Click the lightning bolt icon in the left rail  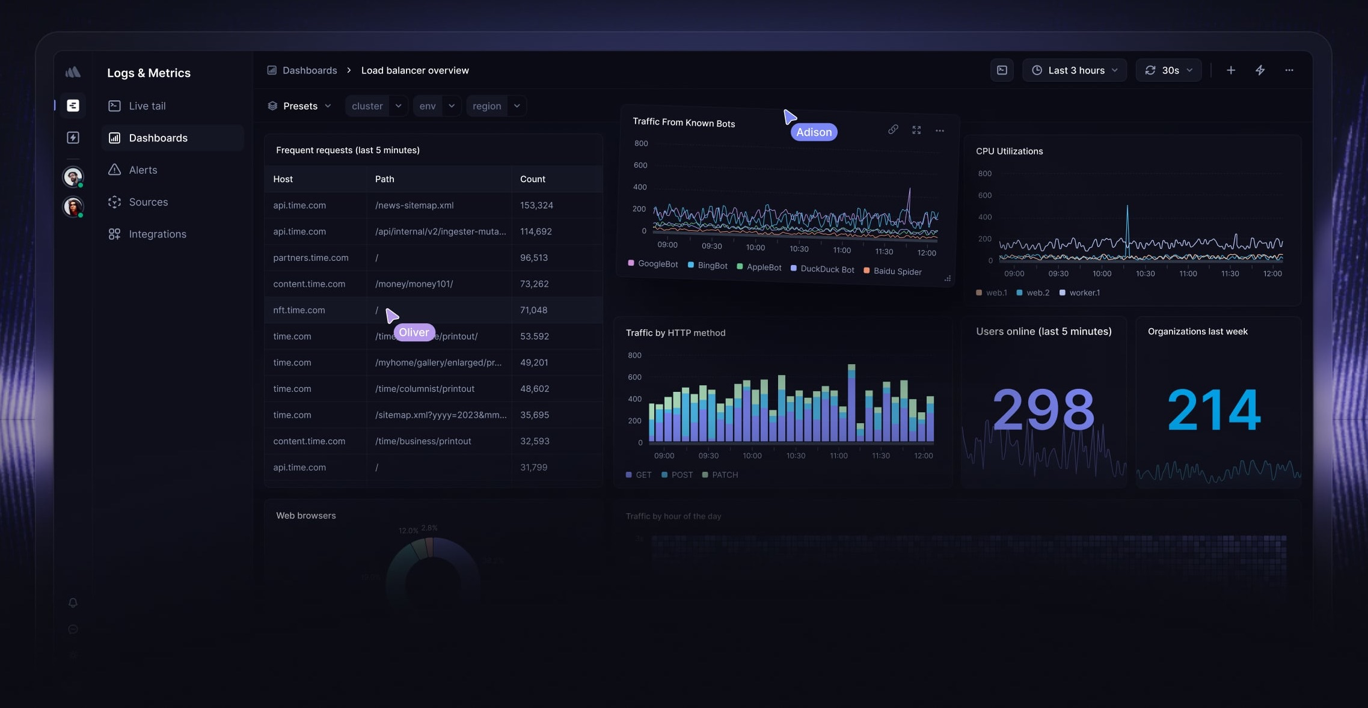(73, 138)
